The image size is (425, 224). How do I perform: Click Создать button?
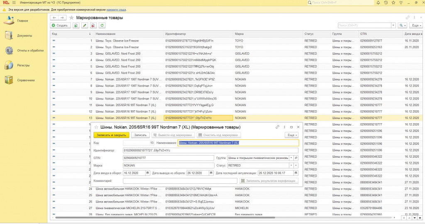click(x=60, y=25)
